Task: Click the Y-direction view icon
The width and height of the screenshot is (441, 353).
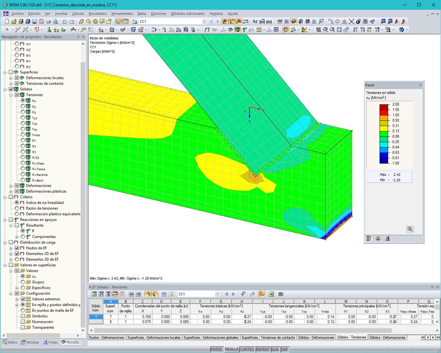Action: (x=363, y=30)
